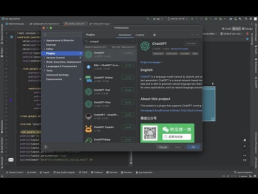258x194 pixels.
Task: Click the OK button
Action: pos(193,147)
